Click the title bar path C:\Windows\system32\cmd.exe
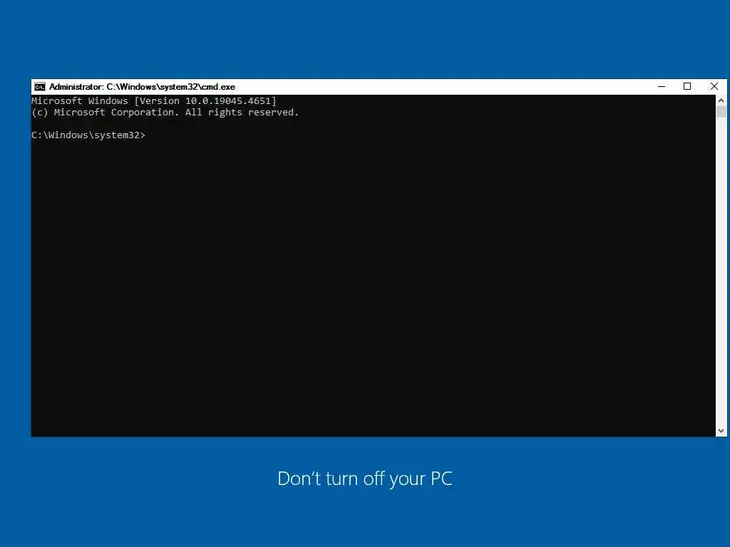This screenshot has width=730, height=547. click(171, 87)
